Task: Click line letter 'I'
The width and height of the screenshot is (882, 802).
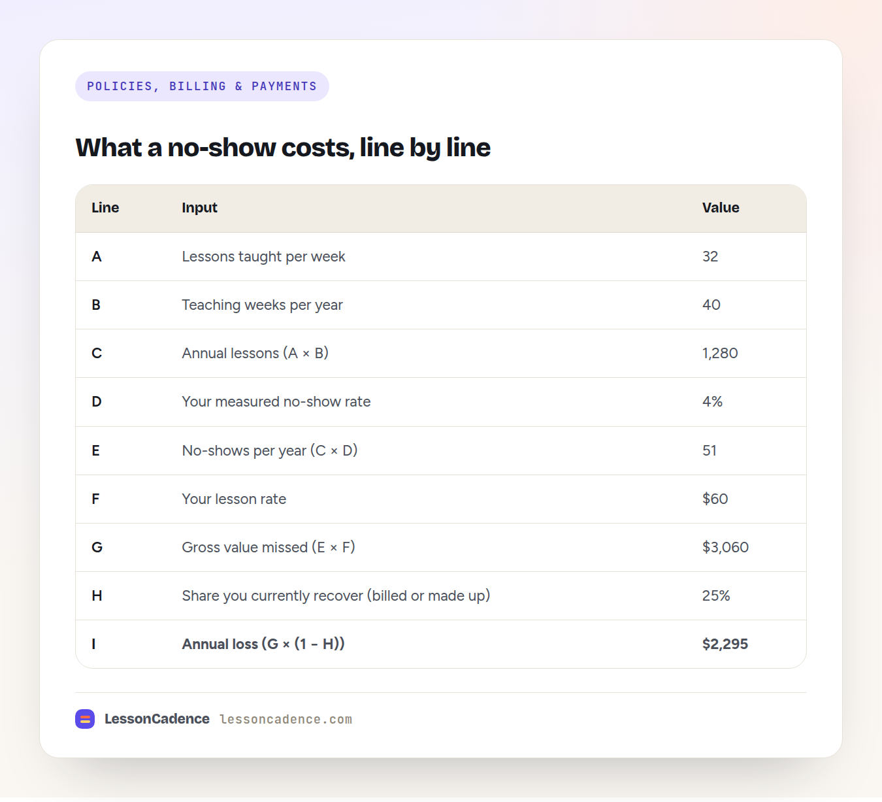Action: pos(93,644)
